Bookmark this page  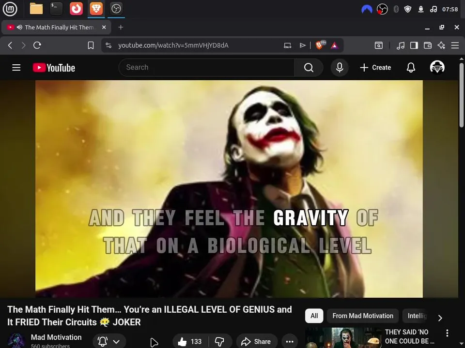point(91,45)
